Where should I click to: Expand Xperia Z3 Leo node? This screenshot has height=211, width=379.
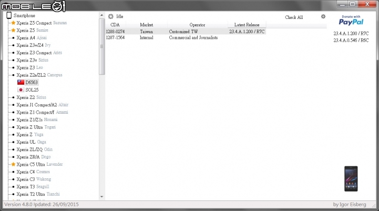(x=29, y=67)
